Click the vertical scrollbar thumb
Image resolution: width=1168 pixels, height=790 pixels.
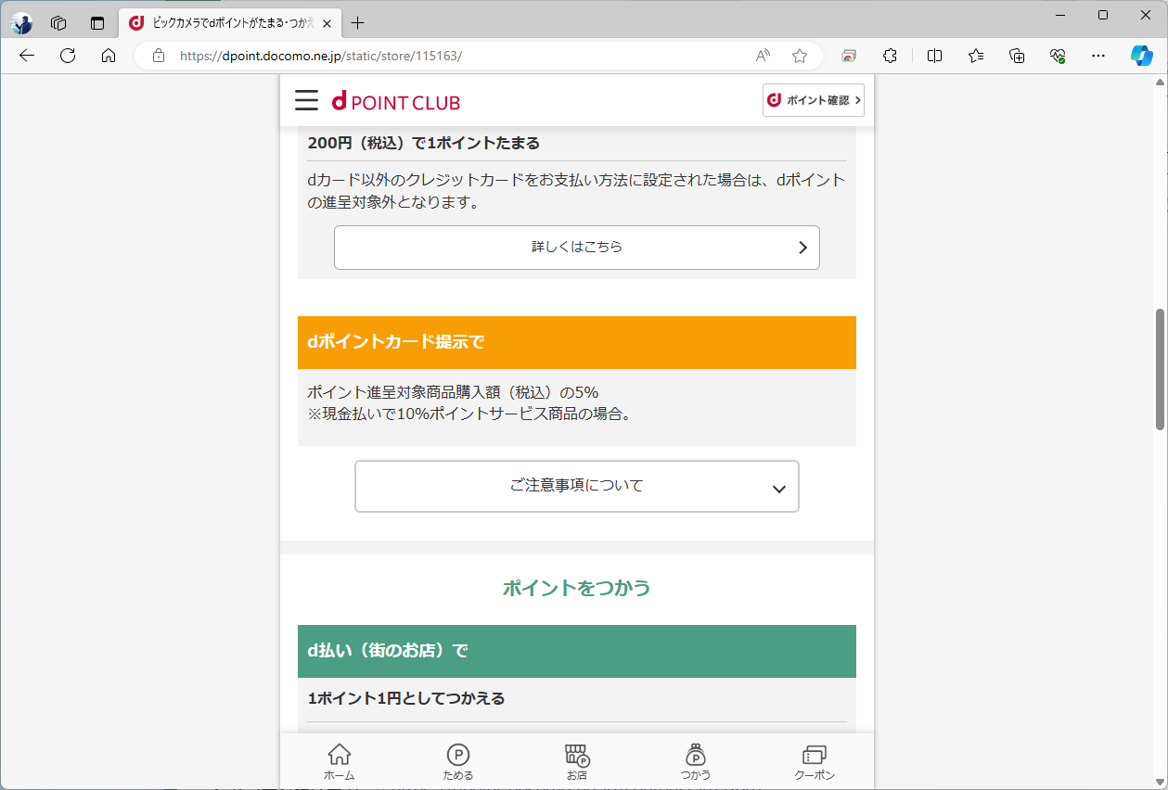pyautogui.click(x=1160, y=368)
